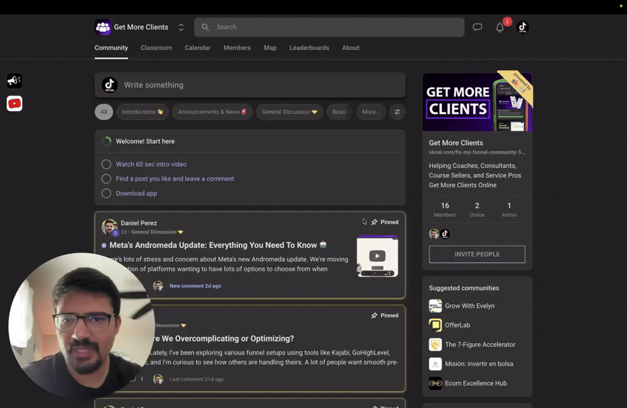This screenshot has height=408, width=627.
Task: Filter posts by Introductions
Action: pyautogui.click(x=142, y=112)
